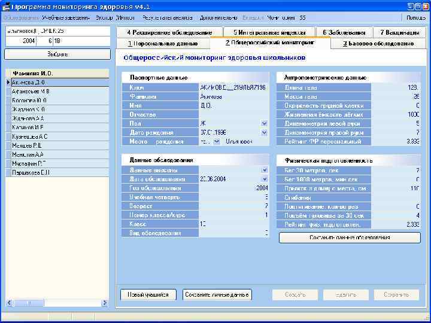Select the 2 Общероссийский мониторинг tab
This screenshot has width=431, height=323.
click(271, 43)
